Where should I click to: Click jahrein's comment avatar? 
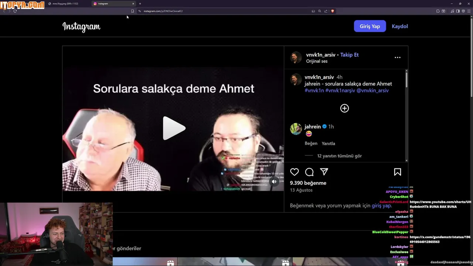[296, 129]
